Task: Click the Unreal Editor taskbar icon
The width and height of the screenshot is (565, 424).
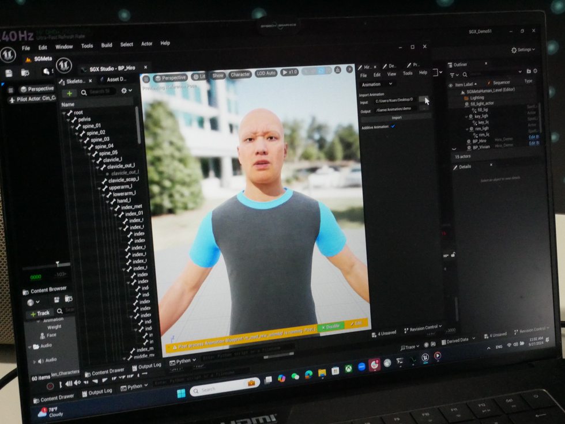Action: [425, 357]
